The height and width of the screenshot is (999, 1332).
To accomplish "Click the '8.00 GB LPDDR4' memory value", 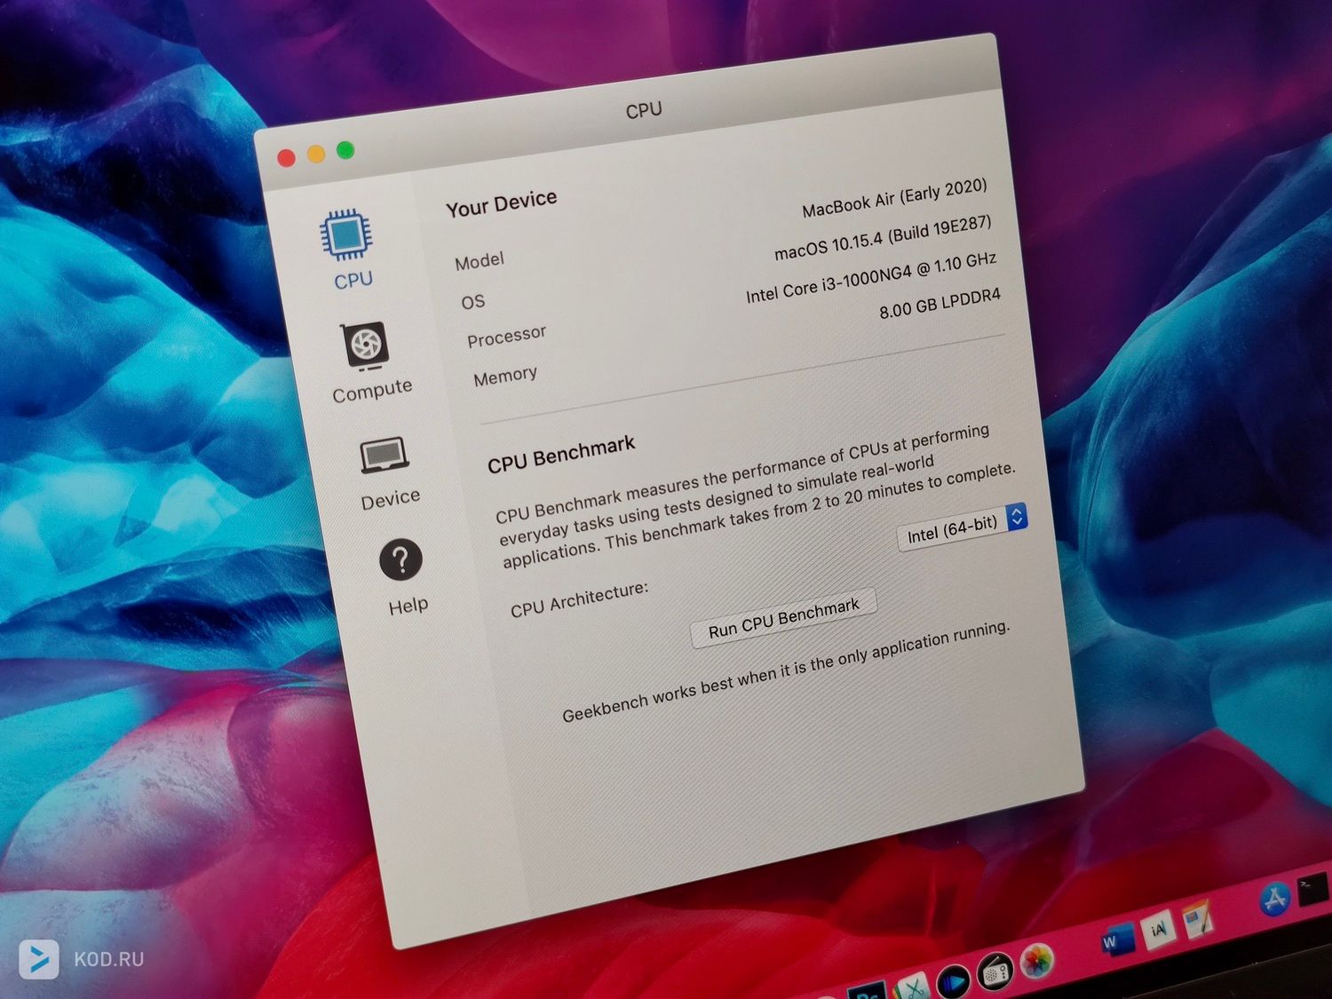I will [x=940, y=304].
